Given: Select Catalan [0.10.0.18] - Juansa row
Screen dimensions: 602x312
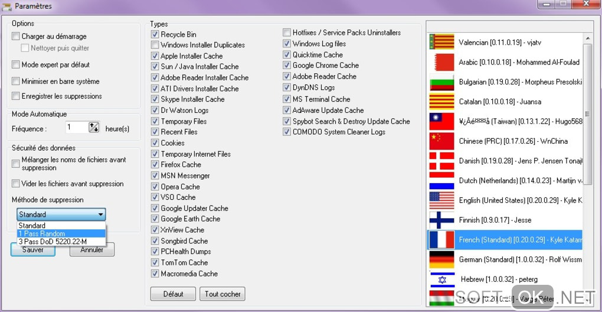Looking at the screenshot, I should 505,102.
